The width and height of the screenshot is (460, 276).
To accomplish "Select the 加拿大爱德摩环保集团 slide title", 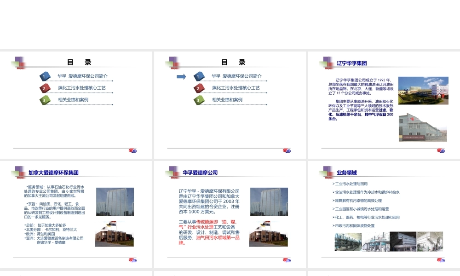I will [x=53, y=173].
